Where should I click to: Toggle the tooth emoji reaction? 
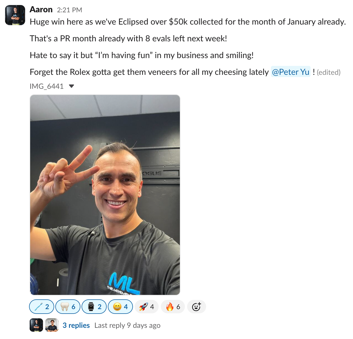(68, 307)
